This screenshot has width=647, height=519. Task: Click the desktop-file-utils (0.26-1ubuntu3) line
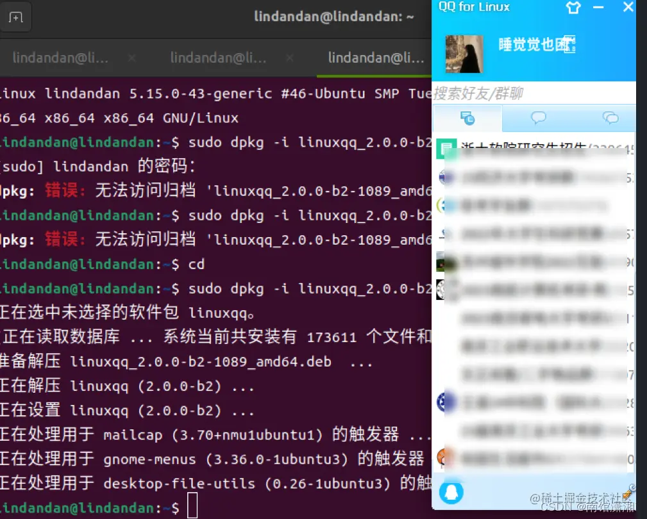tap(215, 483)
